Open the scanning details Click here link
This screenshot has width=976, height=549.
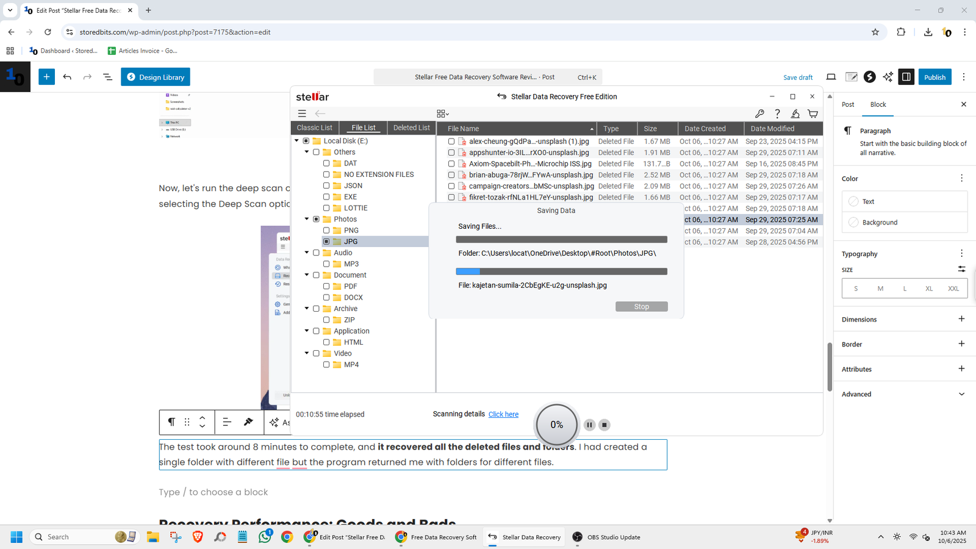pos(503,414)
